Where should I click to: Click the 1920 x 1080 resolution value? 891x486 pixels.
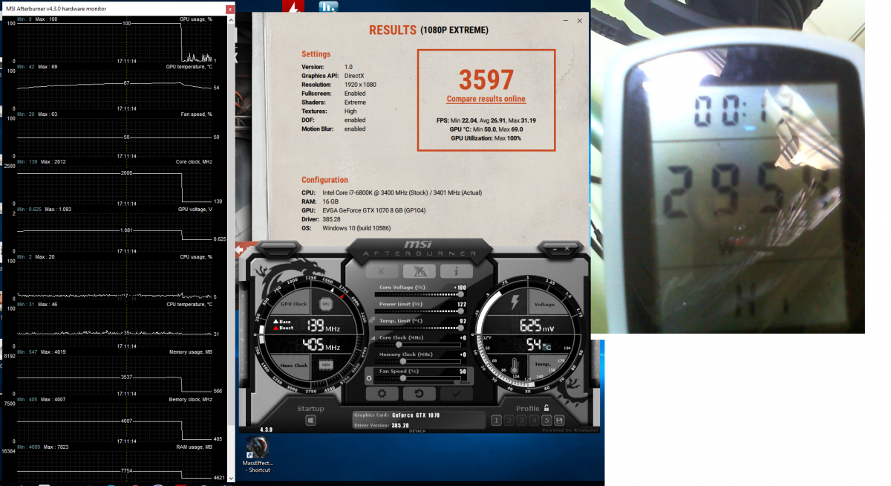point(360,85)
